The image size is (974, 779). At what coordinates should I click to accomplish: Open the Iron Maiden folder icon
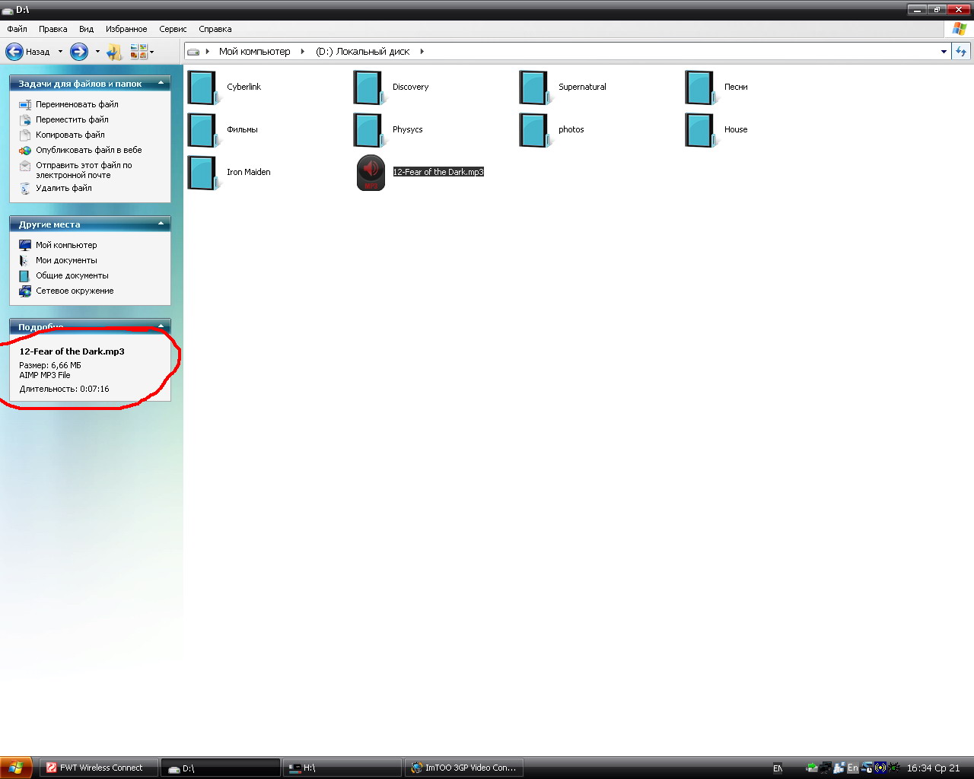202,173
